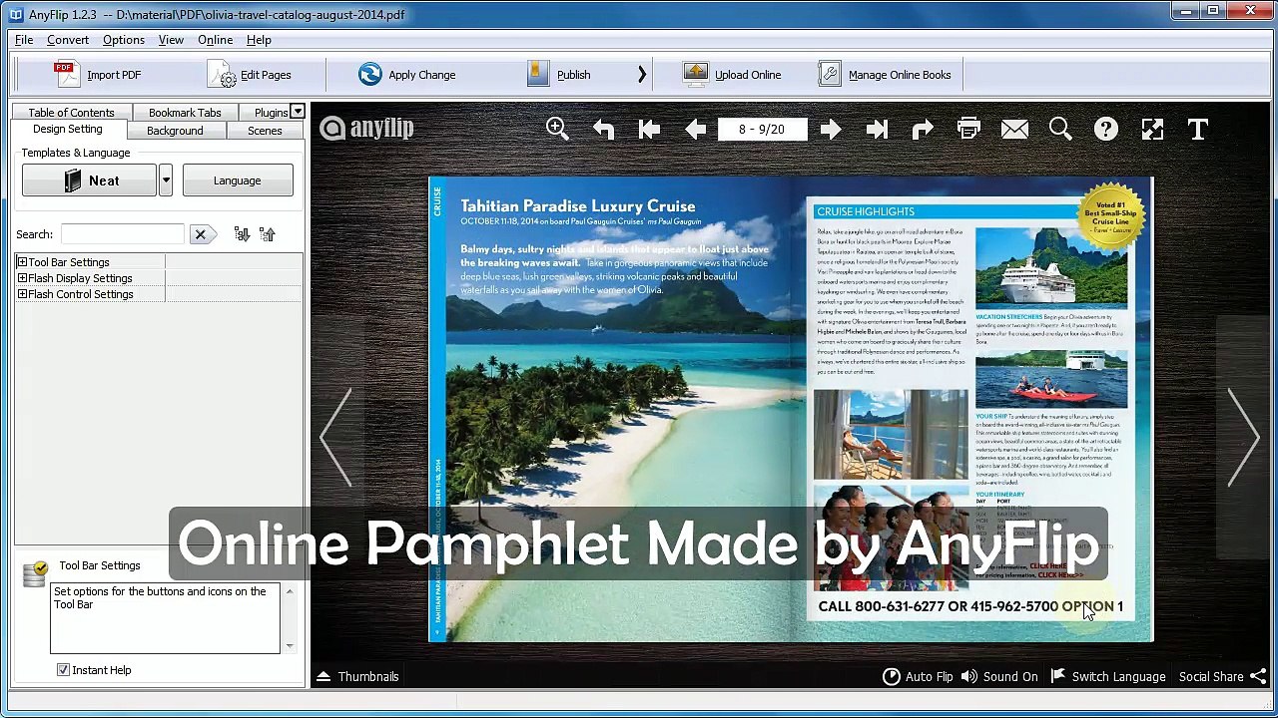Image resolution: width=1278 pixels, height=718 pixels.
Task: Switch to Bookmark Tabs tab
Action: (x=185, y=113)
